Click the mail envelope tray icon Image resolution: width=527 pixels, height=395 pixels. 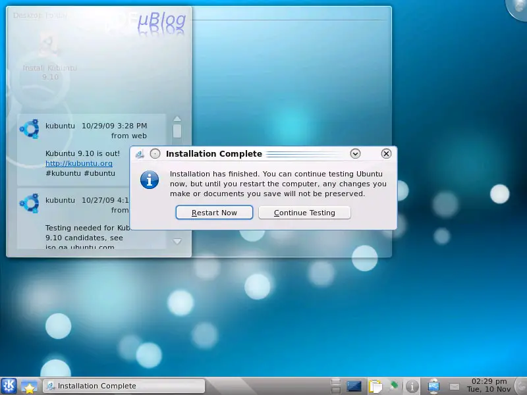coord(455,387)
